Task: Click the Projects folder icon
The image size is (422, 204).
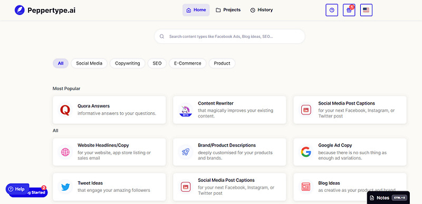Action: pos(218,10)
